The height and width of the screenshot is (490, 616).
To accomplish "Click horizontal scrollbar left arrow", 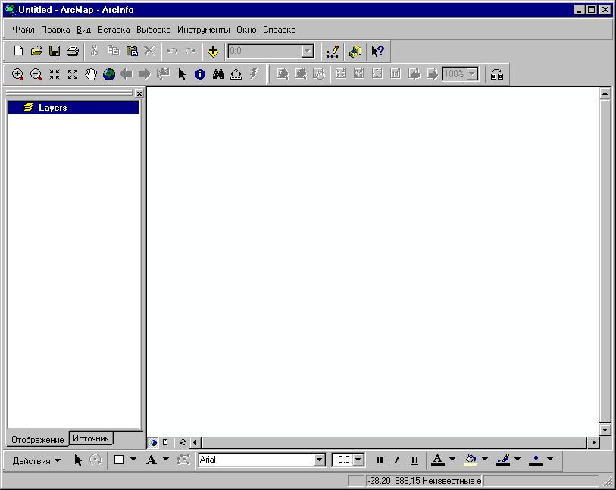I will (195, 442).
